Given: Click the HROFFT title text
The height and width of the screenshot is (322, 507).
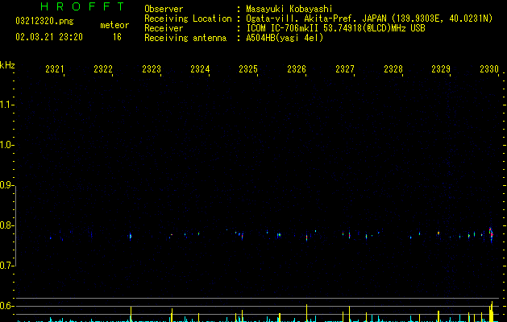Looking at the screenshot, I should (x=83, y=6).
